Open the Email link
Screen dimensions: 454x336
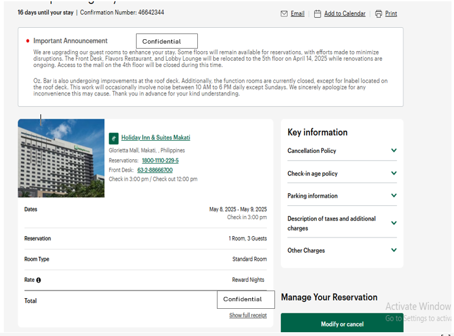point(297,14)
